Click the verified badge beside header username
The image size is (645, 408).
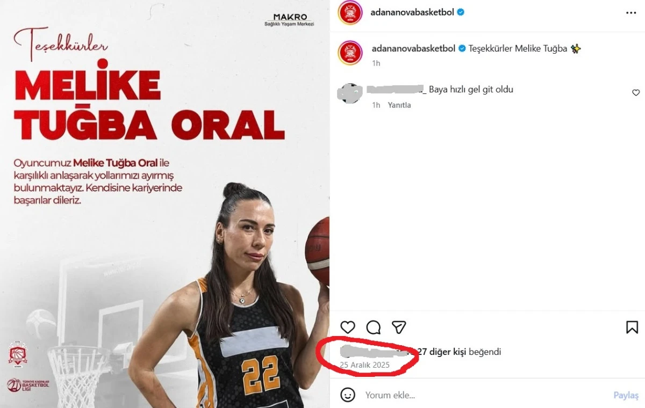pyautogui.click(x=461, y=12)
